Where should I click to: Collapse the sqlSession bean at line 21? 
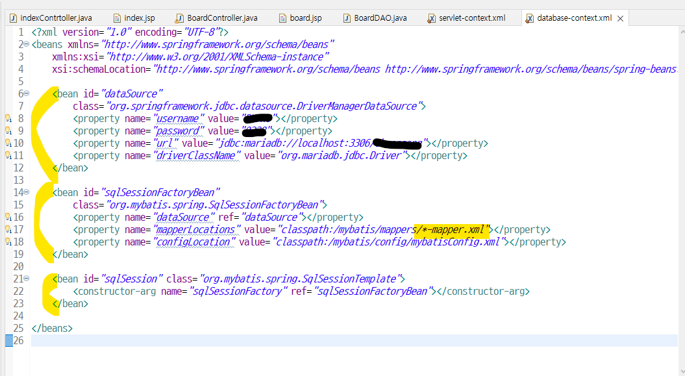[26, 279]
